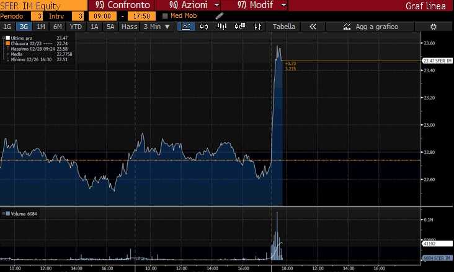454x272 pixels.
Task: Select the 6M period tab
Action: [57, 27]
